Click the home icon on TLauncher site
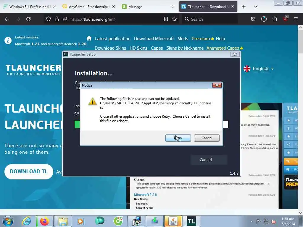The image size is (303, 227). pyautogui.click(x=89, y=38)
